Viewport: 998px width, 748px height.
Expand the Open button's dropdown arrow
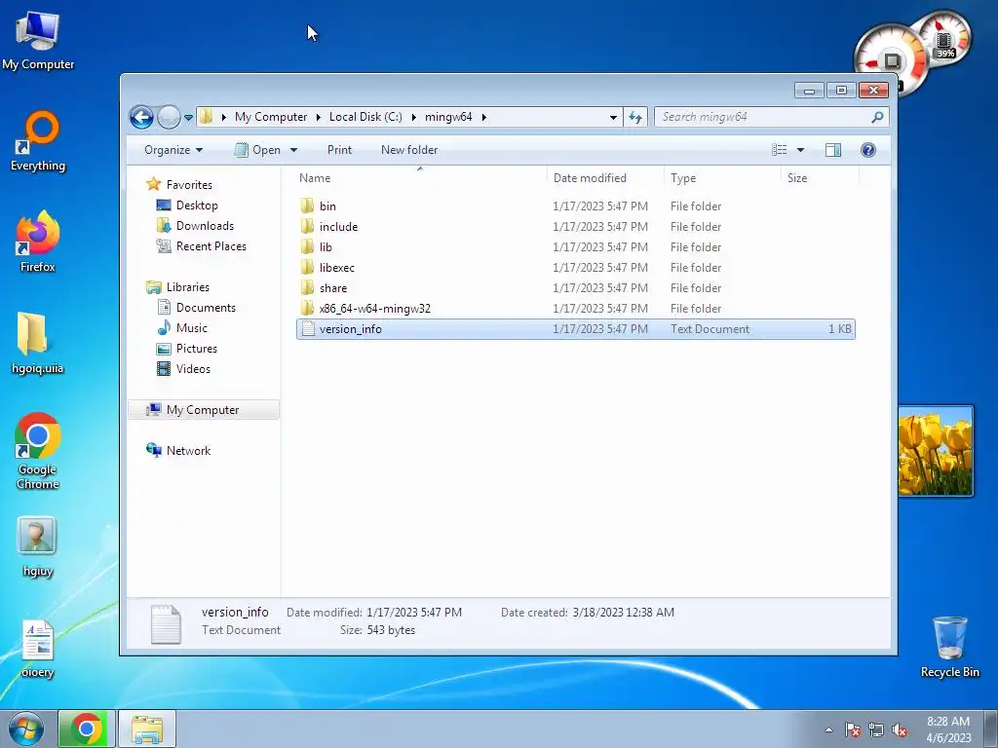tap(294, 150)
